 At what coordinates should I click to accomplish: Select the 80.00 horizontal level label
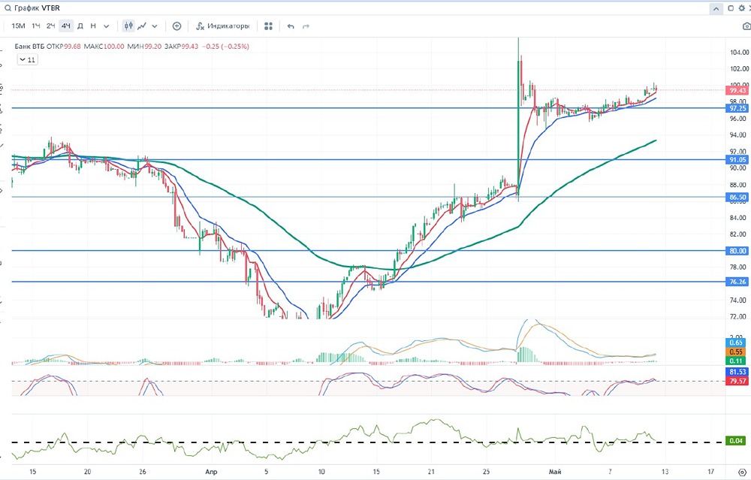(x=737, y=251)
